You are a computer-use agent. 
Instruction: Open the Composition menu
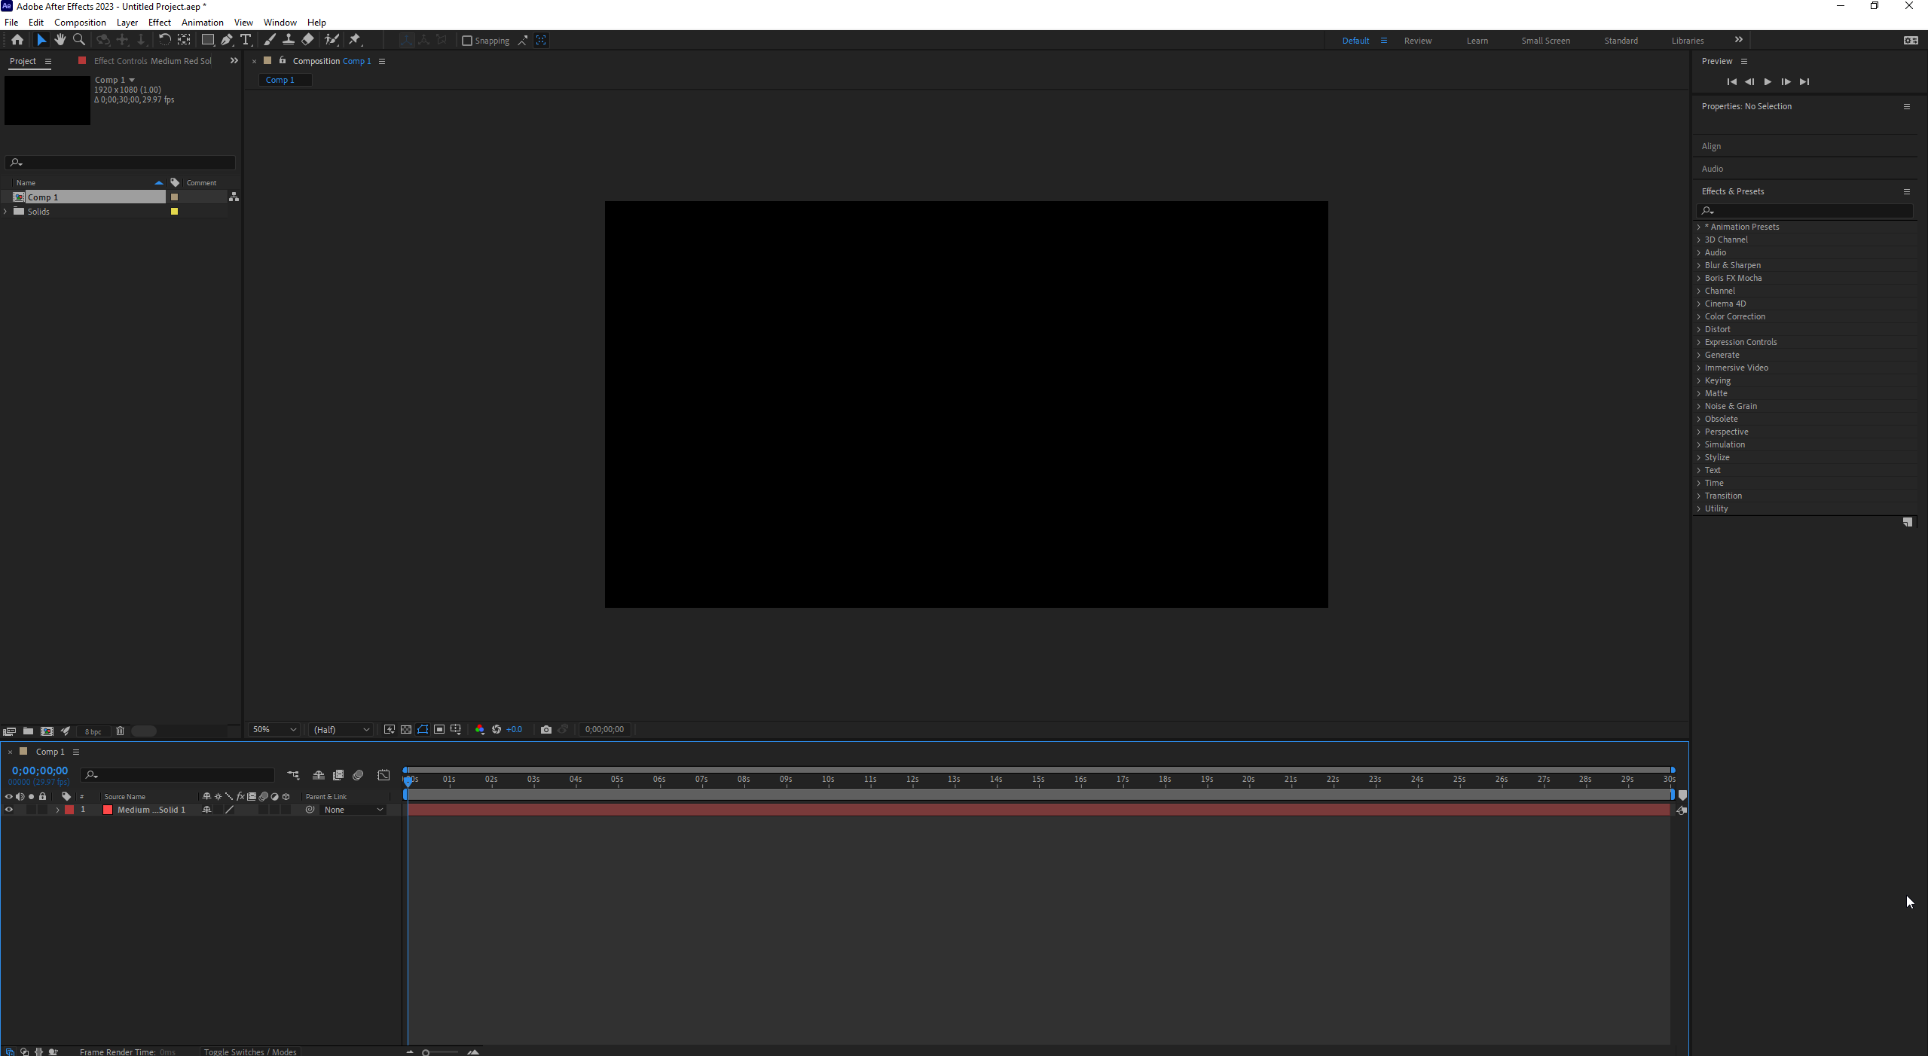click(x=80, y=22)
